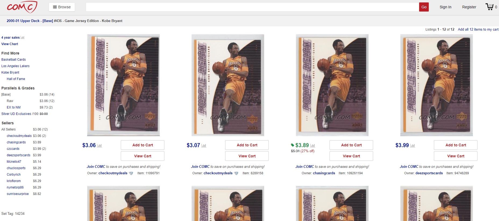Open the shopping cart icon
Image resolution: width=499 pixels, height=221 pixels.
coord(489,7)
